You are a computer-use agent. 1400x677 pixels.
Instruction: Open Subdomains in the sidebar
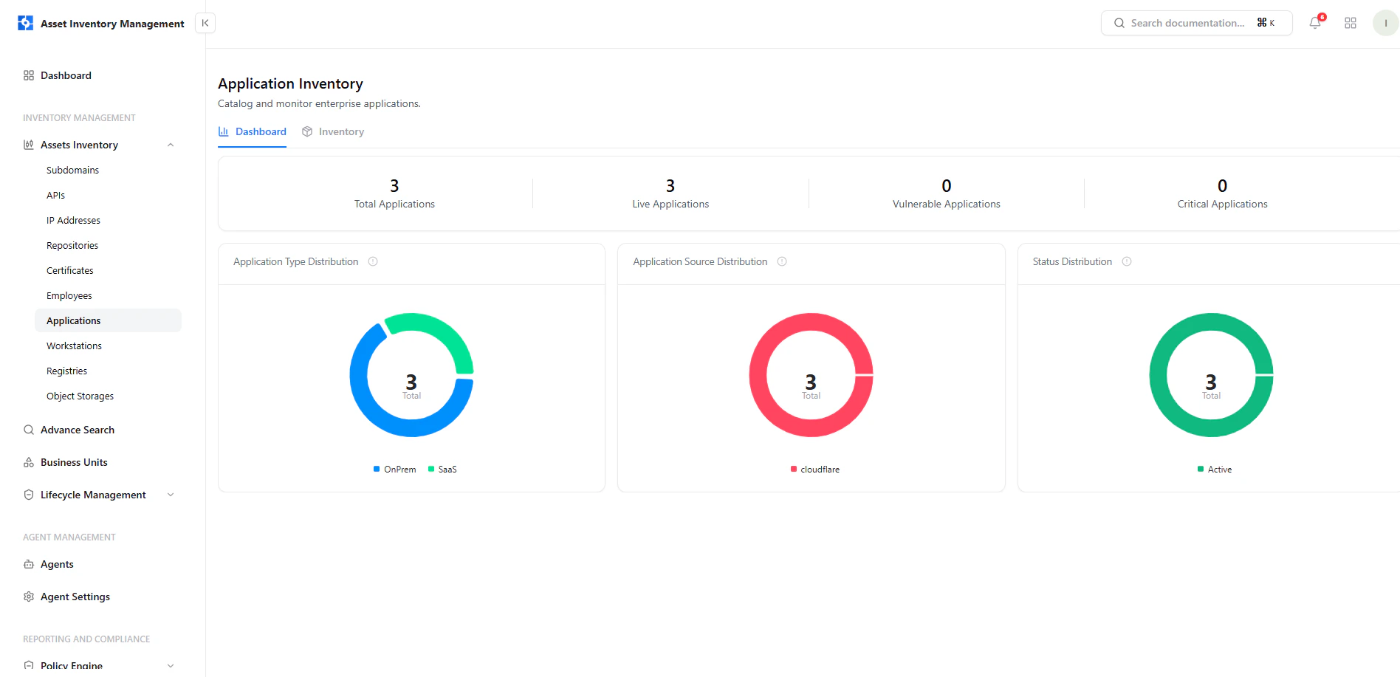click(x=72, y=170)
